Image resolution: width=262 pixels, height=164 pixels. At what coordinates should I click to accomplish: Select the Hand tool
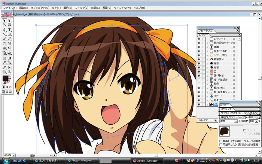pyautogui.click(x=4, y=72)
